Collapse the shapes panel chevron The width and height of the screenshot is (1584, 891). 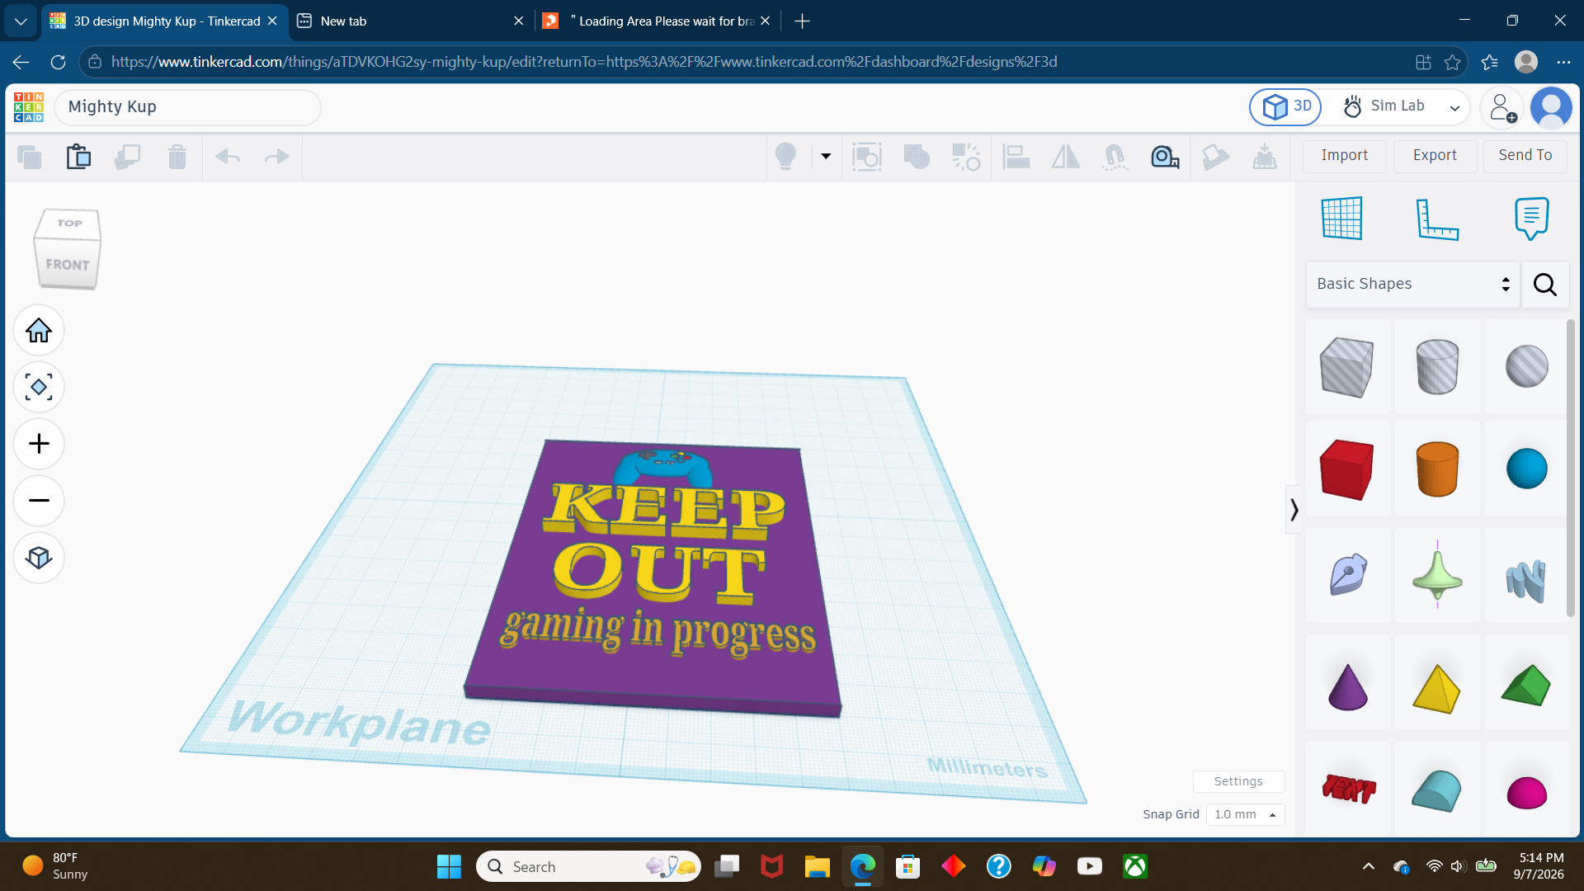1294,510
